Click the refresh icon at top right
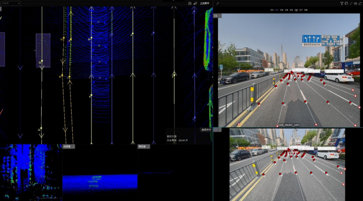Viewport: 363px width, 201px height. click(360, 3)
